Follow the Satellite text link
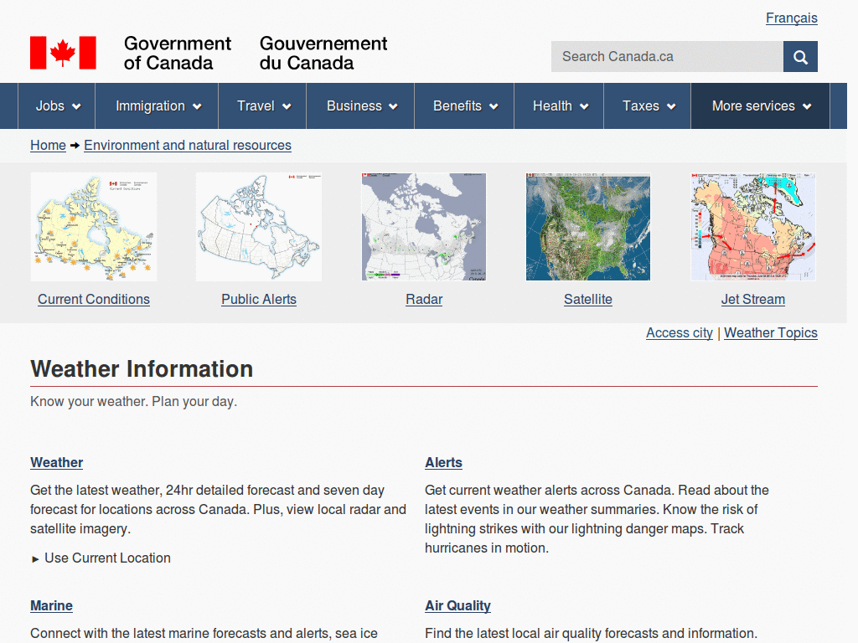858x643 pixels. tap(588, 300)
